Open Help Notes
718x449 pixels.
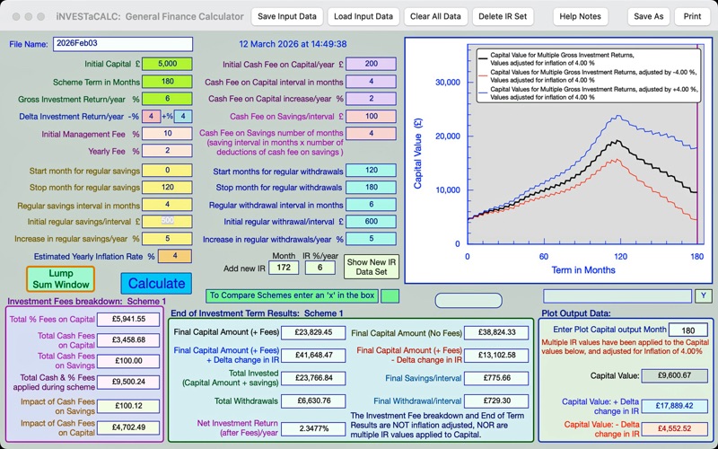click(x=580, y=16)
